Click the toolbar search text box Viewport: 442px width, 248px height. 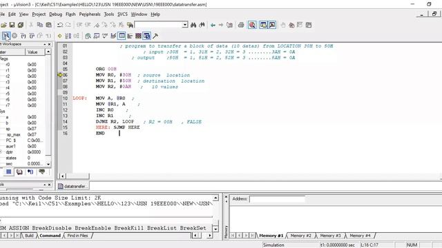(158, 25)
